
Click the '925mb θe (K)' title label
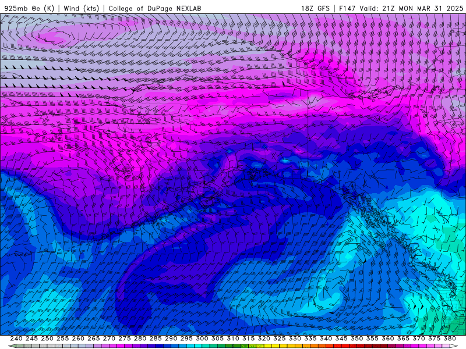(29, 8)
